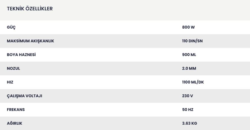The height and width of the screenshot is (130, 250).
Task: Select the HIZ label
Action: point(10,82)
